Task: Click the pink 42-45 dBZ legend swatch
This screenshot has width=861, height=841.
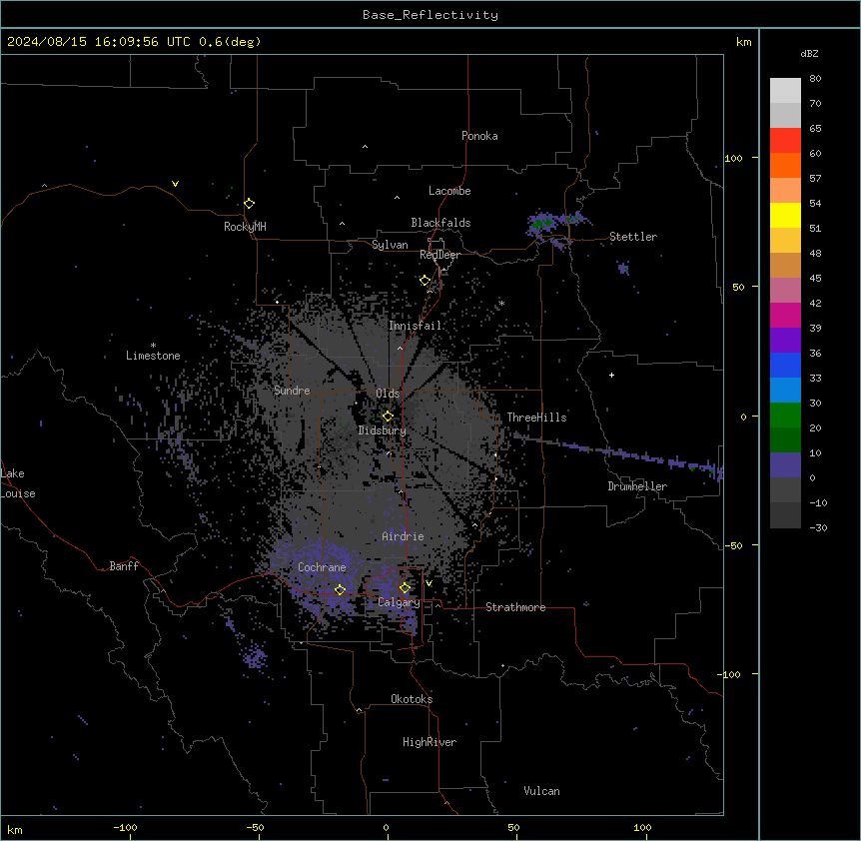Action: (x=785, y=291)
